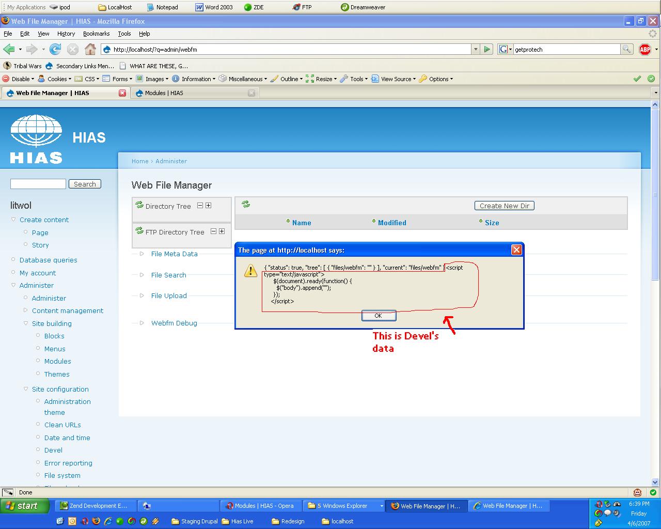661x529 pixels.
Task: Refresh the Directory Tree panel
Action: point(139,205)
